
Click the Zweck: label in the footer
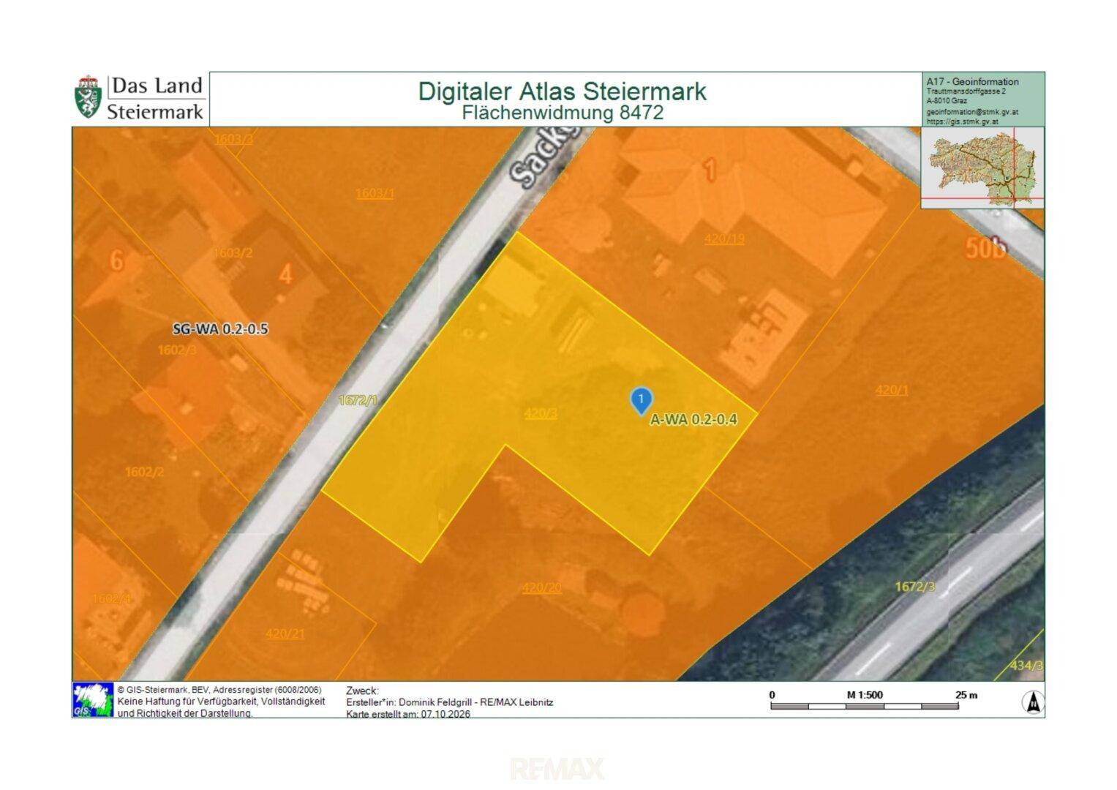pos(362,691)
